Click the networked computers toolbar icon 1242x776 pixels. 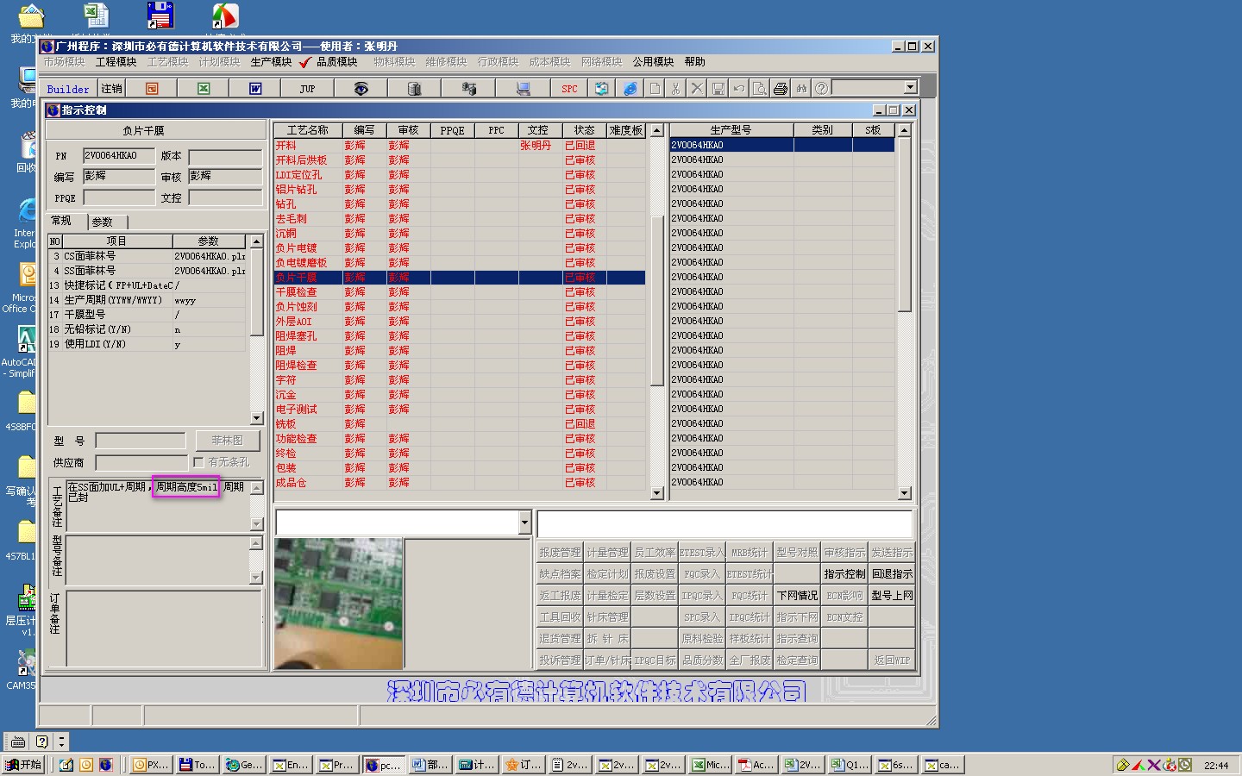(469, 89)
